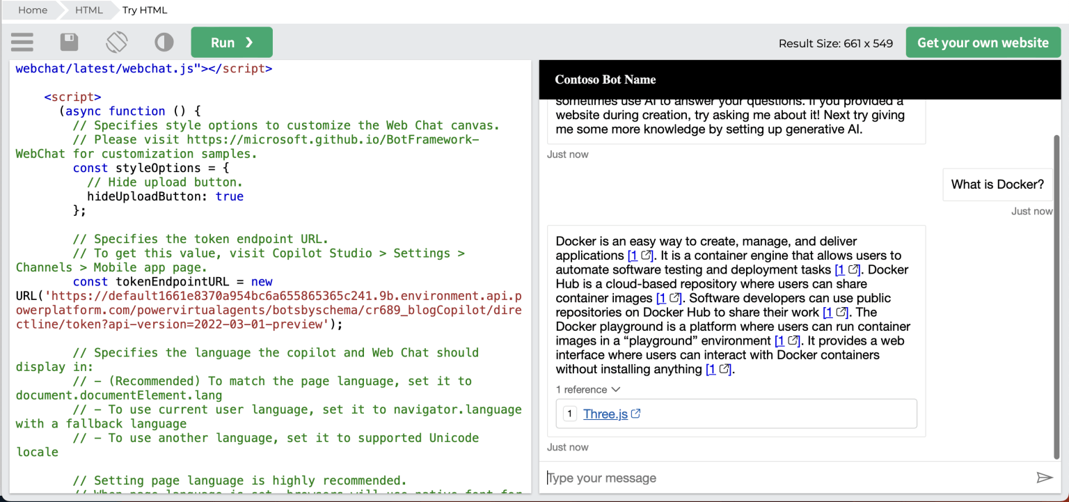This screenshot has width=1069, height=502.
Task: Open the hamburger menu icon
Action: click(22, 42)
